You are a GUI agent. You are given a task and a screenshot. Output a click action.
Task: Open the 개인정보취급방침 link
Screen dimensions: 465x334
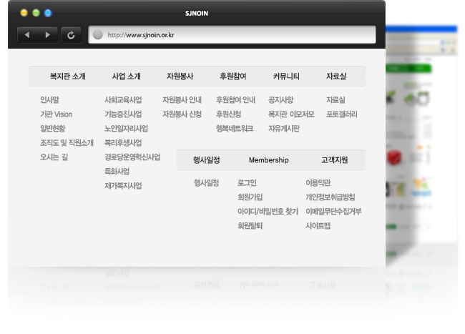pos(331,197)
